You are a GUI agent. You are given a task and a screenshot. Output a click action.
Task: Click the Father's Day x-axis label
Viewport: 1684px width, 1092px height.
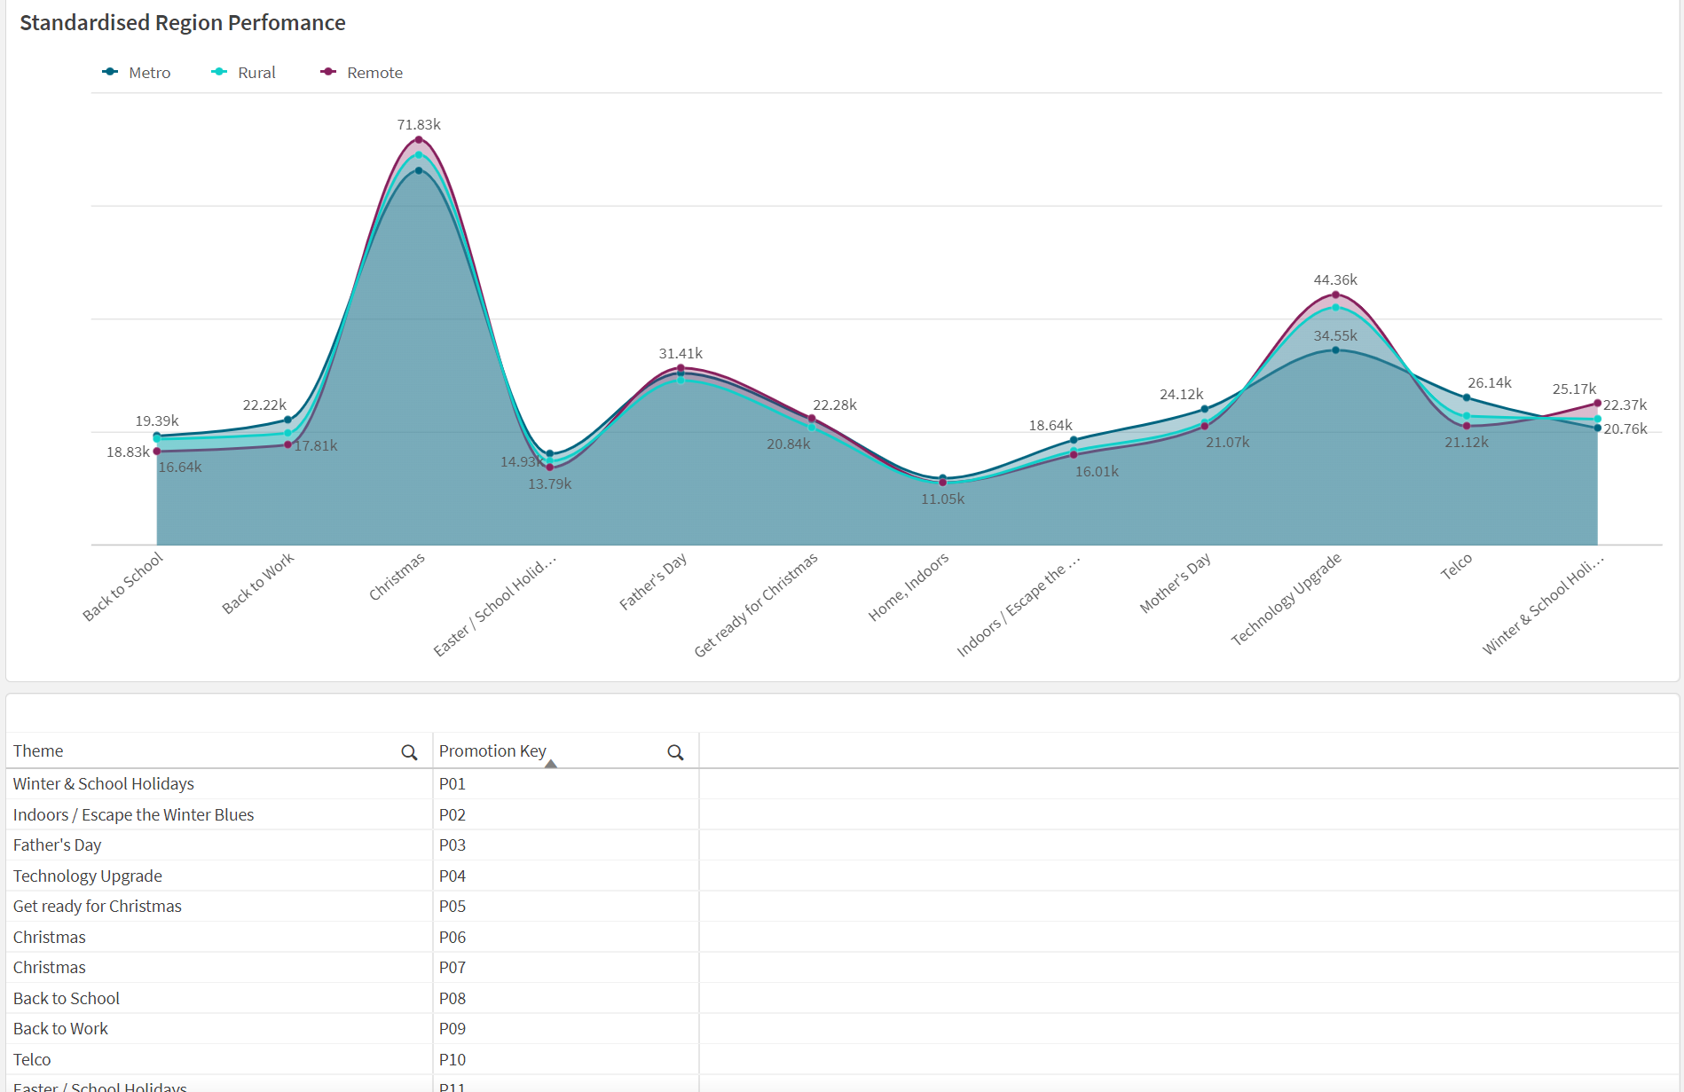coord(653,582)
